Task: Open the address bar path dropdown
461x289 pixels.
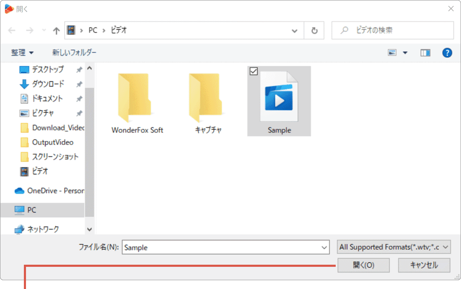Action: coord(295,31)
